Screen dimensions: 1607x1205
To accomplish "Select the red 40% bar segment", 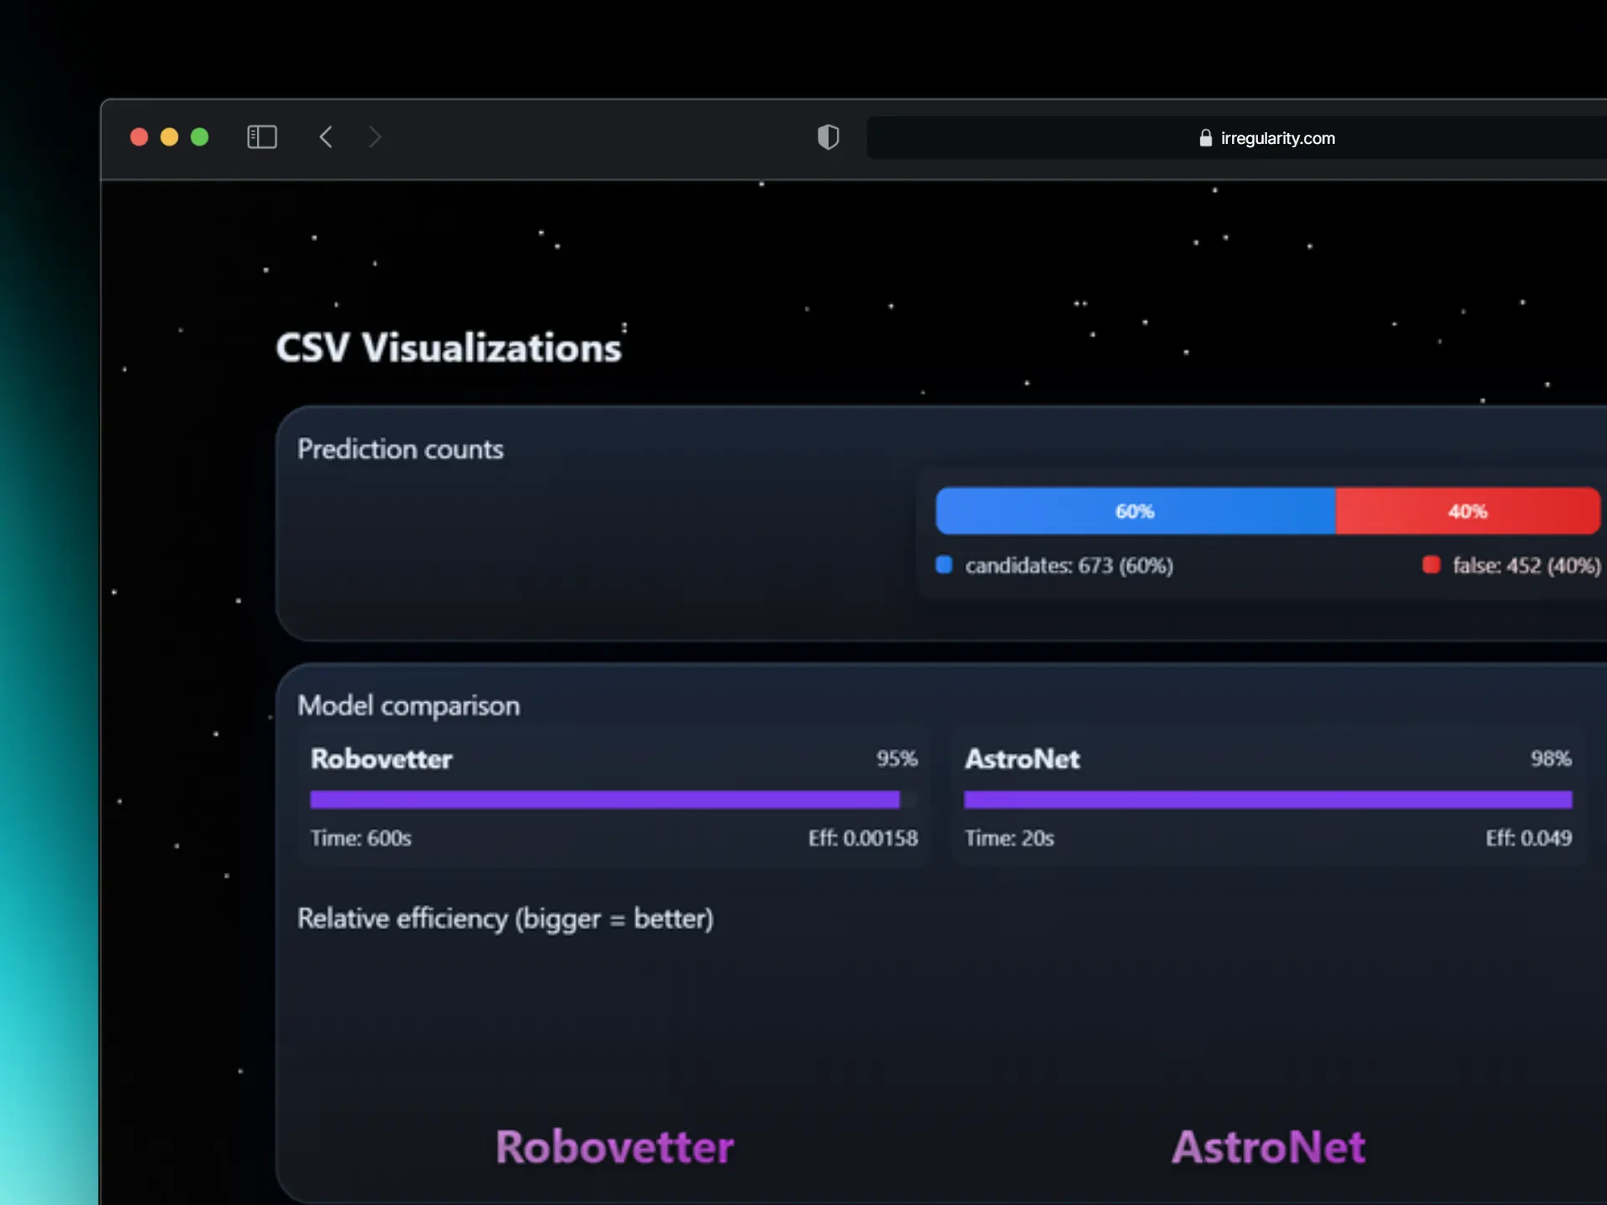I will pos(1467,511).
